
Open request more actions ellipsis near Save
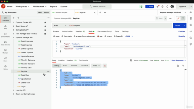coord(170,18)
